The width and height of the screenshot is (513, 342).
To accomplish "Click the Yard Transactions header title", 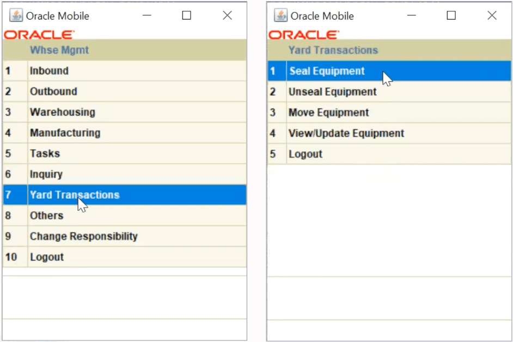I will pyautogui.click(x=333, y=50).
